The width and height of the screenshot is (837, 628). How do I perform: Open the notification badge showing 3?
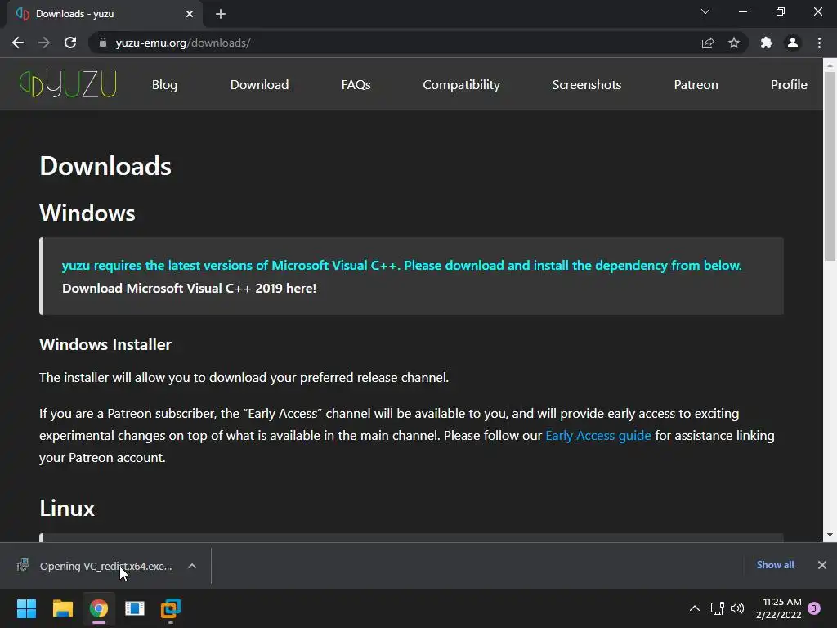(814, 608)
